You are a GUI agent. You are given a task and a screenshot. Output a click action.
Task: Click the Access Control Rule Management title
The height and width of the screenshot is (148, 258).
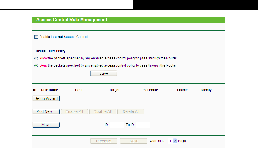click(72, 20)
